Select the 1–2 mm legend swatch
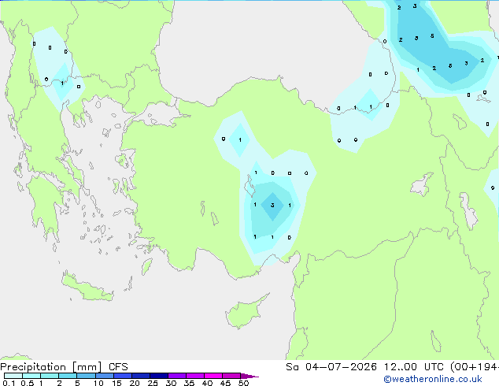 [50, 376]
